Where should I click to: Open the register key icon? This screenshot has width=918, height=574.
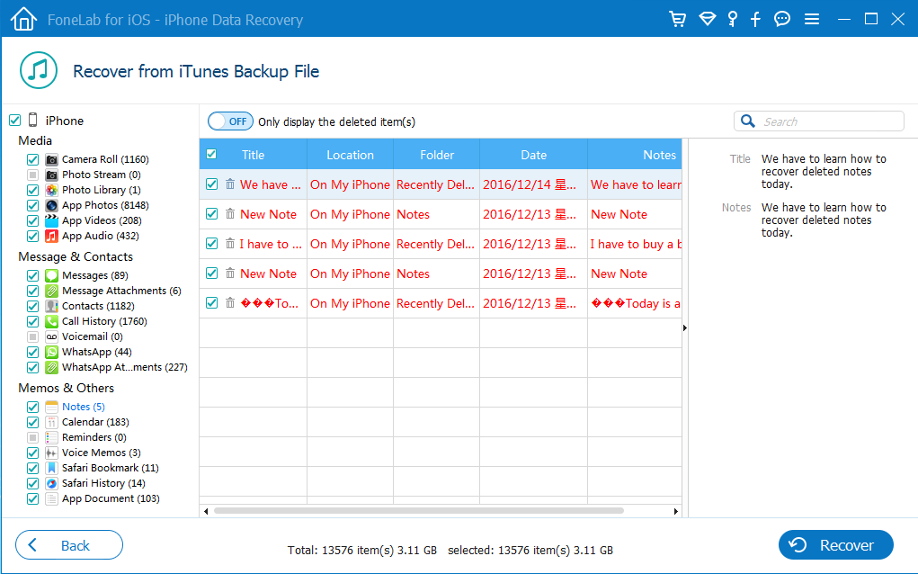pos(733,19)
